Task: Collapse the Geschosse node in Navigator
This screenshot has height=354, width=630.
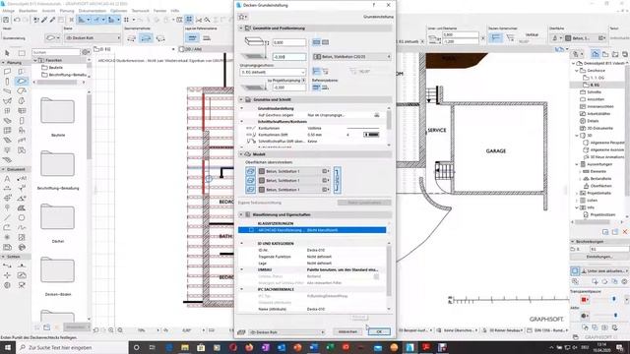Action: tap(577, 71)
